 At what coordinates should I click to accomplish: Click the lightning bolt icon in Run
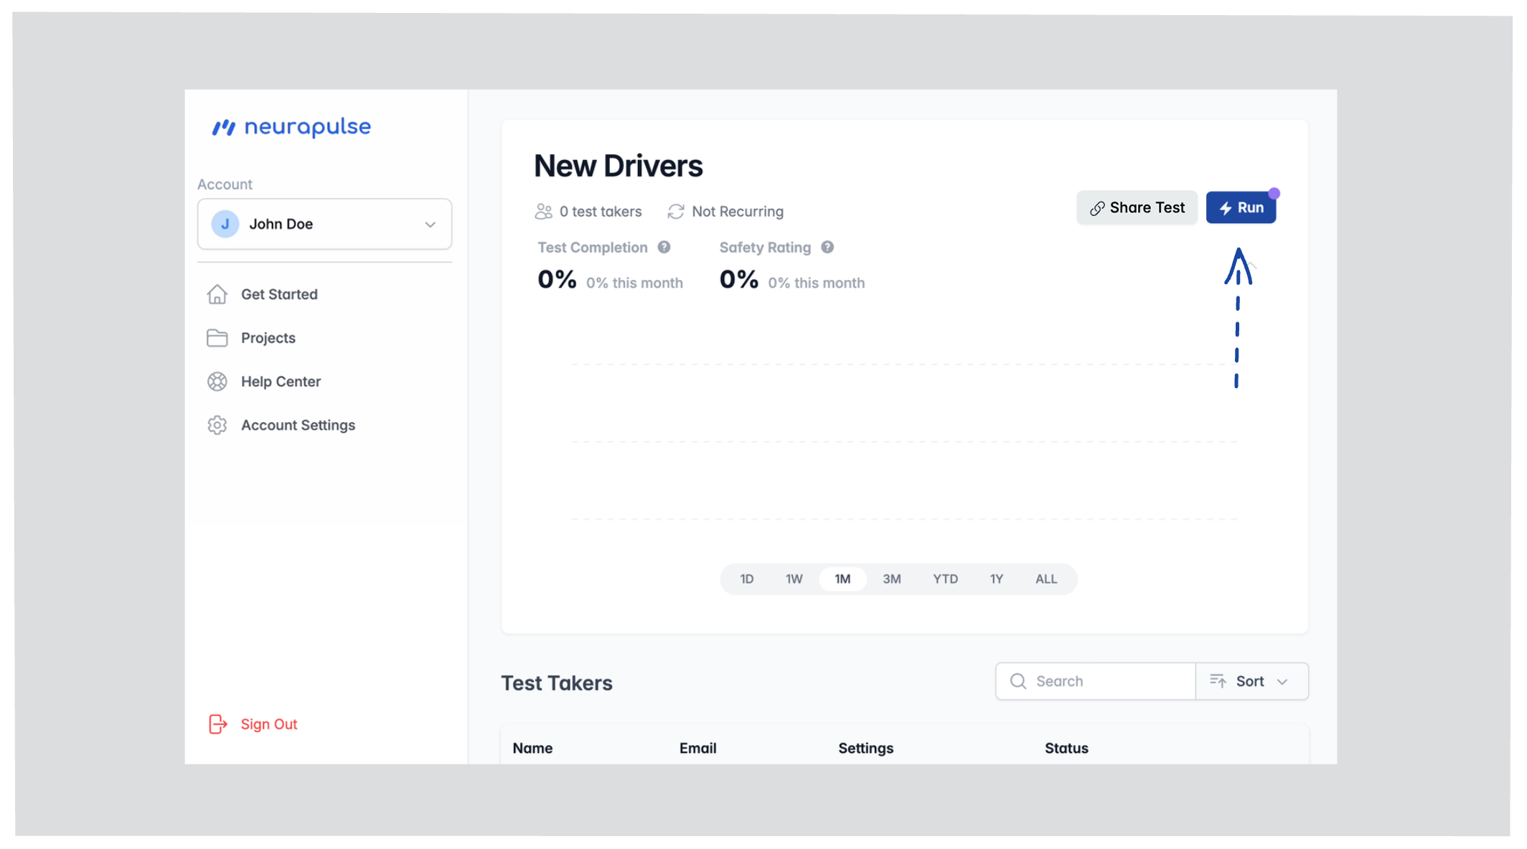pyautogui.click(x=1226, y=208)
